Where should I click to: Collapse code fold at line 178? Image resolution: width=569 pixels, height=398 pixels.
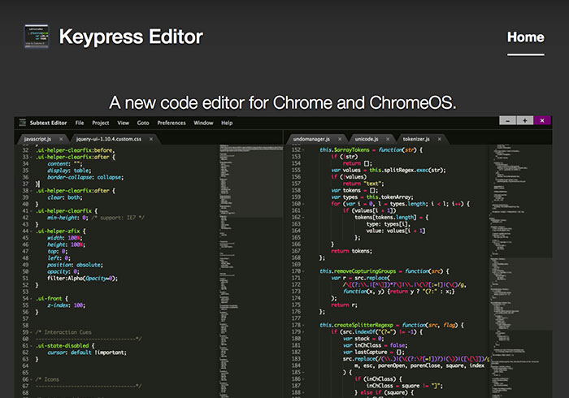(303, 326)
